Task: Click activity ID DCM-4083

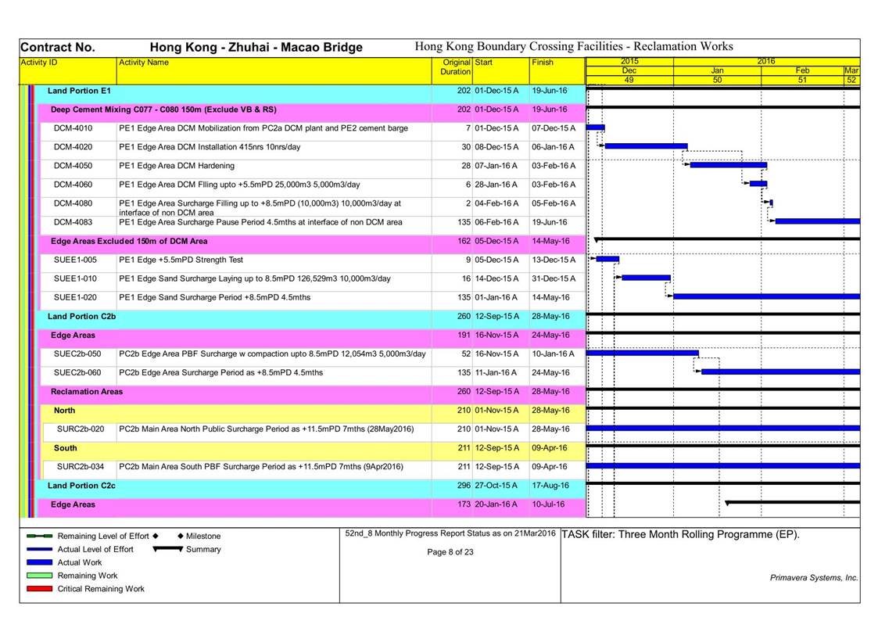Action: 73,222
